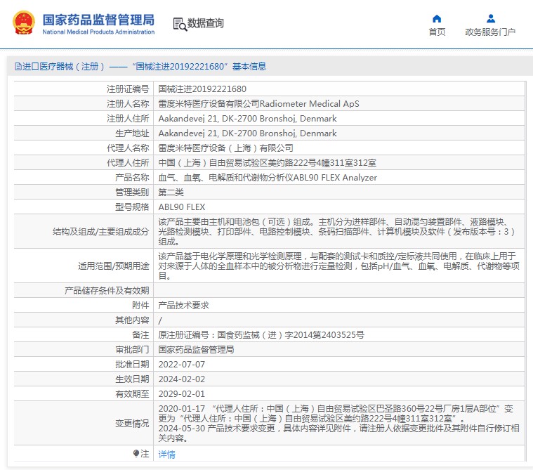Click the 有效期至 value 2029-02-01

[182, 393]
